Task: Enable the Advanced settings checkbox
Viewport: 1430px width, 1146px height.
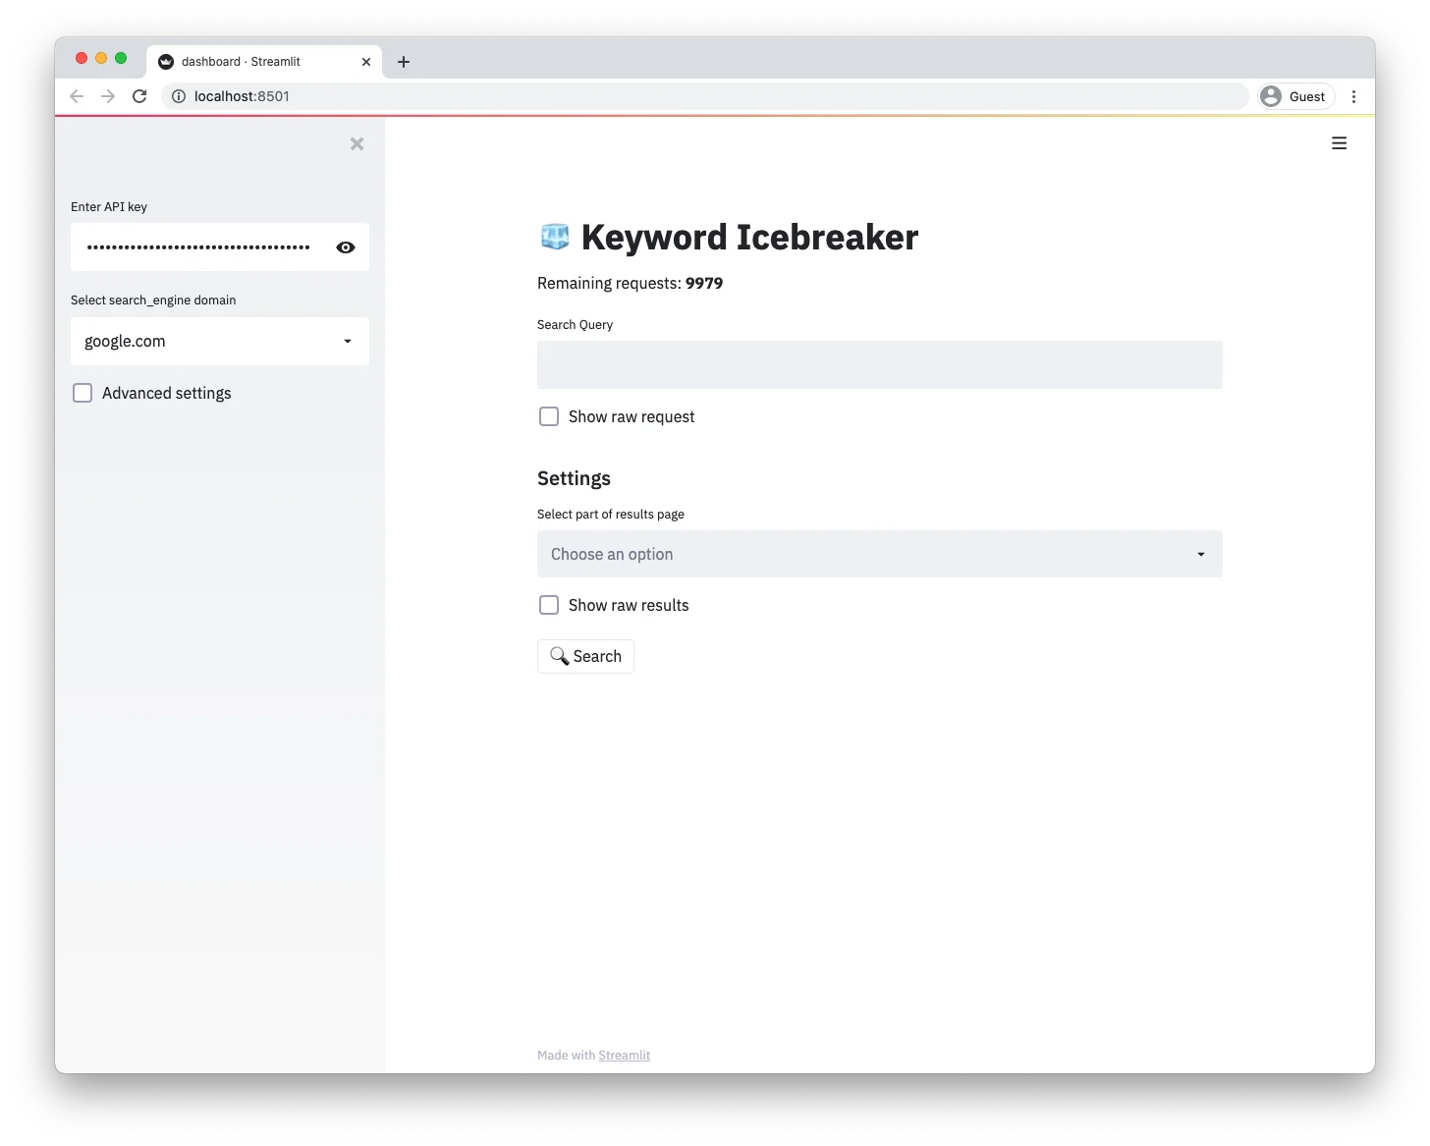Action: pyautogui.click(x=83, y=393)
